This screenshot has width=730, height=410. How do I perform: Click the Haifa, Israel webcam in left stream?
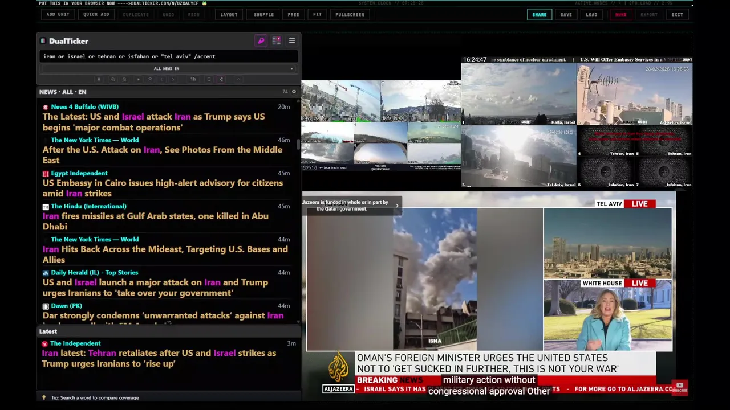point(421,101)
